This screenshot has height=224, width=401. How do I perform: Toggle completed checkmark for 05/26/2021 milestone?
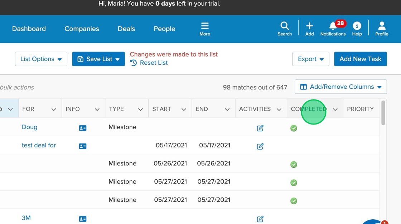[x=294, y=165]
